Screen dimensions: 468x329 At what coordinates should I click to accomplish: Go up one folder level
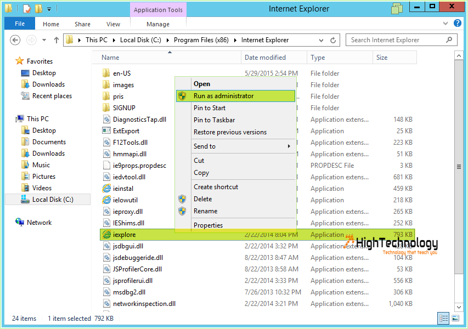coord(56,40)
